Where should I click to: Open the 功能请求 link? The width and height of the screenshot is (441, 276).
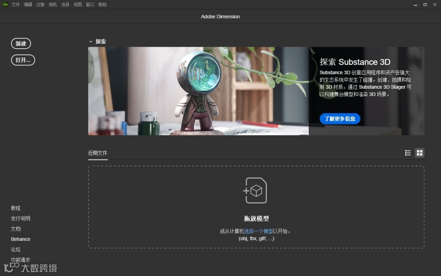[20, 260]
